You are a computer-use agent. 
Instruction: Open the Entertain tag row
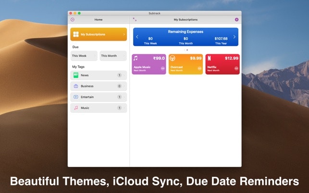(99, 97)
